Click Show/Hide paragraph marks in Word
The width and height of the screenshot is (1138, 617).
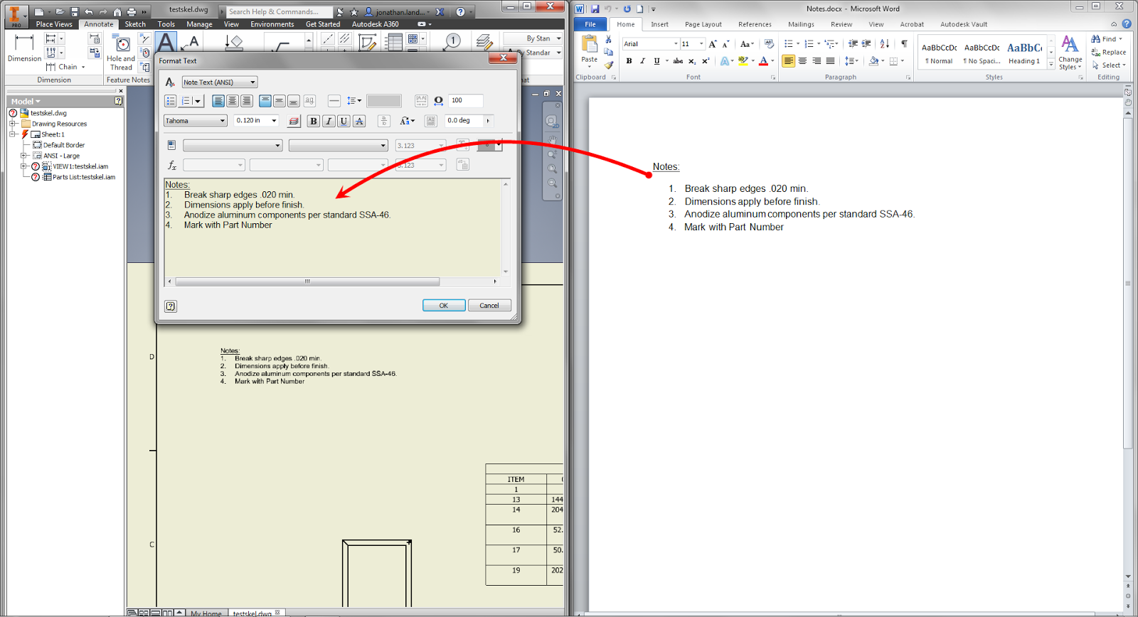904,44
